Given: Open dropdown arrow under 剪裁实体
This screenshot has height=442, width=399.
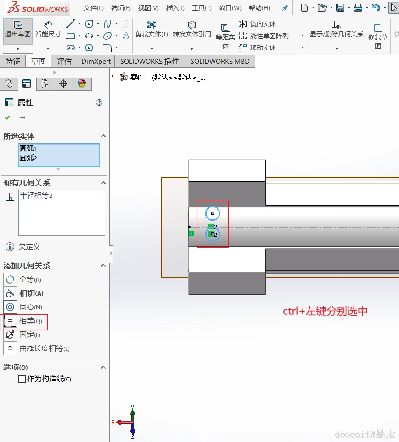Looking at the screenshot, I should click(x=152, y=49).
